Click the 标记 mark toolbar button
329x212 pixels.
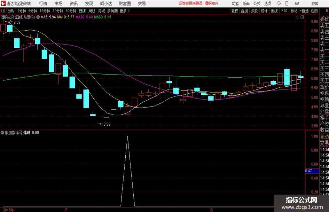[294, 11]
